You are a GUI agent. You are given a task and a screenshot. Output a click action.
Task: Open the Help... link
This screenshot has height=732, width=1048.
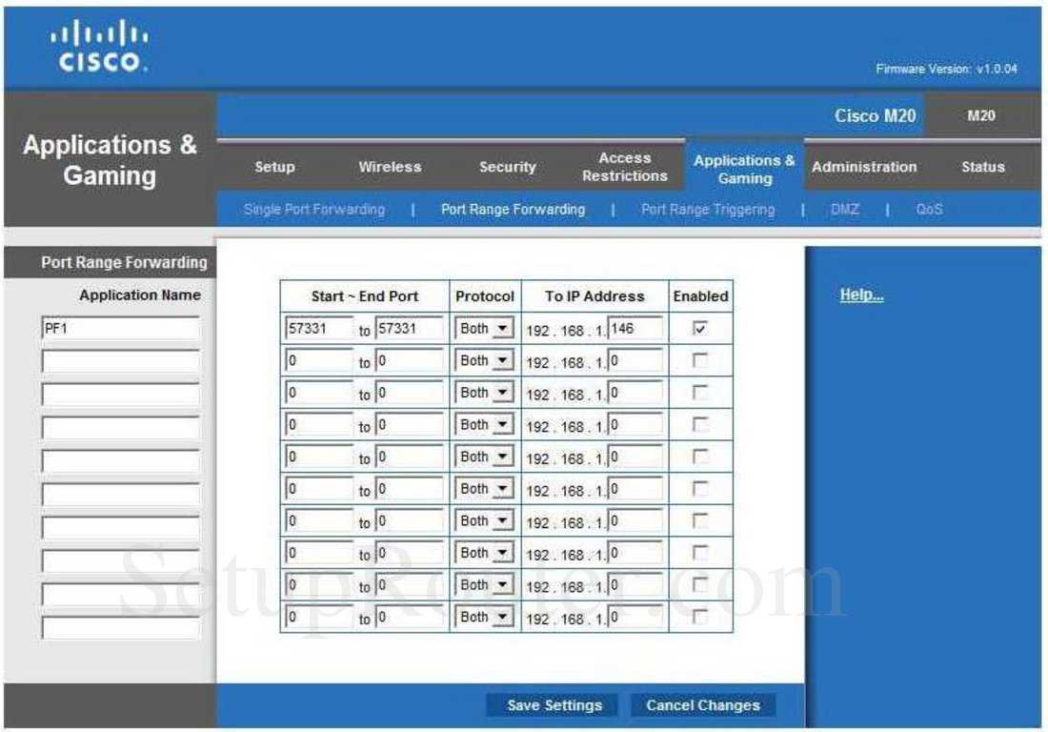[x=861, y=295]
